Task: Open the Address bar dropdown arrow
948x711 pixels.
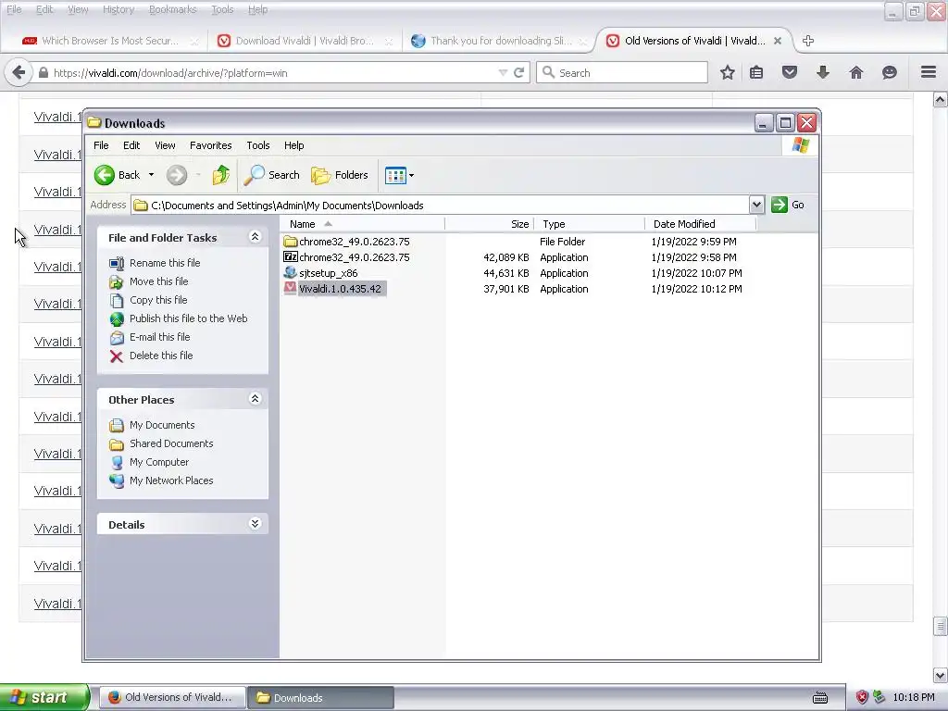Action: [x=756, y=205]
